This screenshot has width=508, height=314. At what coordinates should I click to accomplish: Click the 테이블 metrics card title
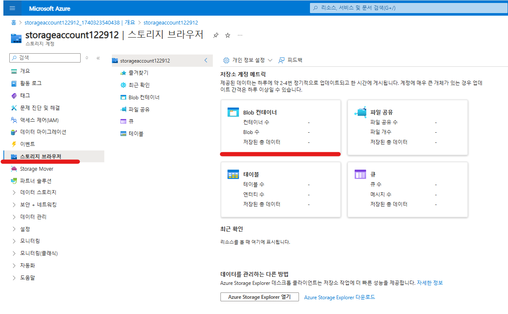click(251, 175)
